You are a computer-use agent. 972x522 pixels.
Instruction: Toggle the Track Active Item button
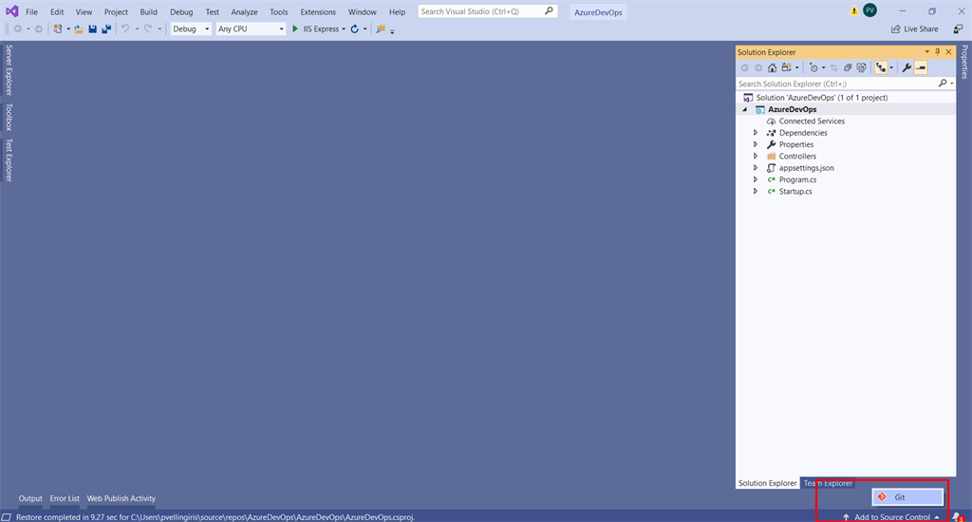pyautogui.click(x=881, y=67)
